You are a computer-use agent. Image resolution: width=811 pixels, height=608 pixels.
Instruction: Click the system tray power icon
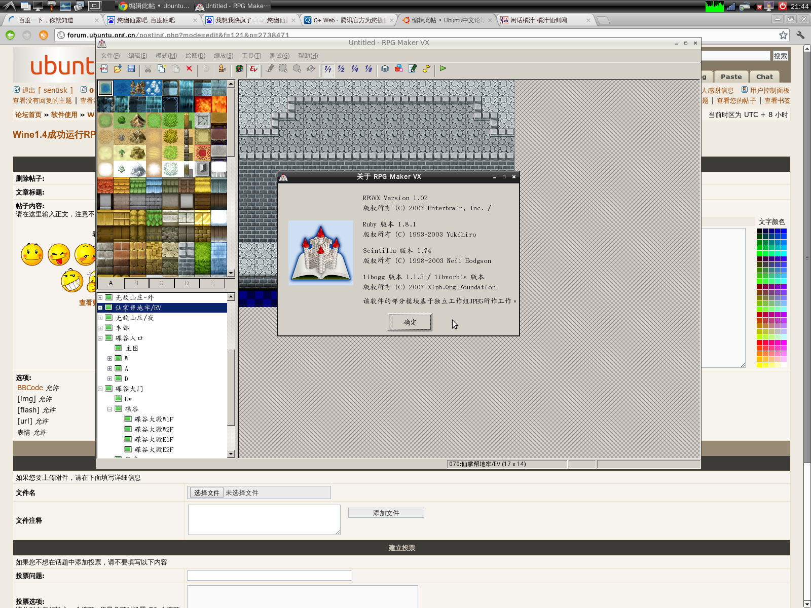(783, 6)
